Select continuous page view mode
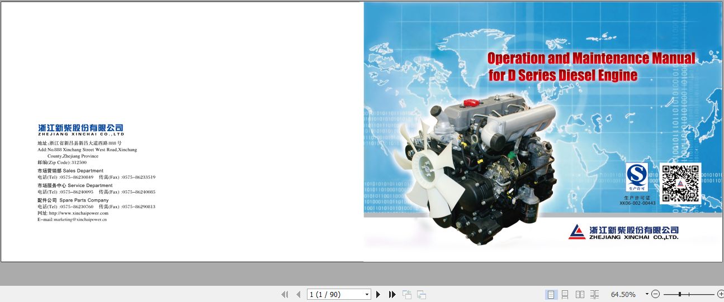 pyautogui.click(x=565, y=294)
